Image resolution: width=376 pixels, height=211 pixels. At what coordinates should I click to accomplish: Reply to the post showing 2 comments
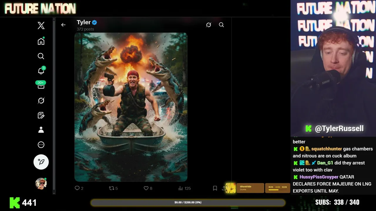(79, 188)
